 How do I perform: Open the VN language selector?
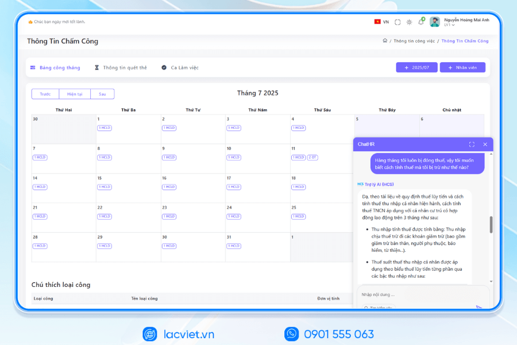[386, 22]
